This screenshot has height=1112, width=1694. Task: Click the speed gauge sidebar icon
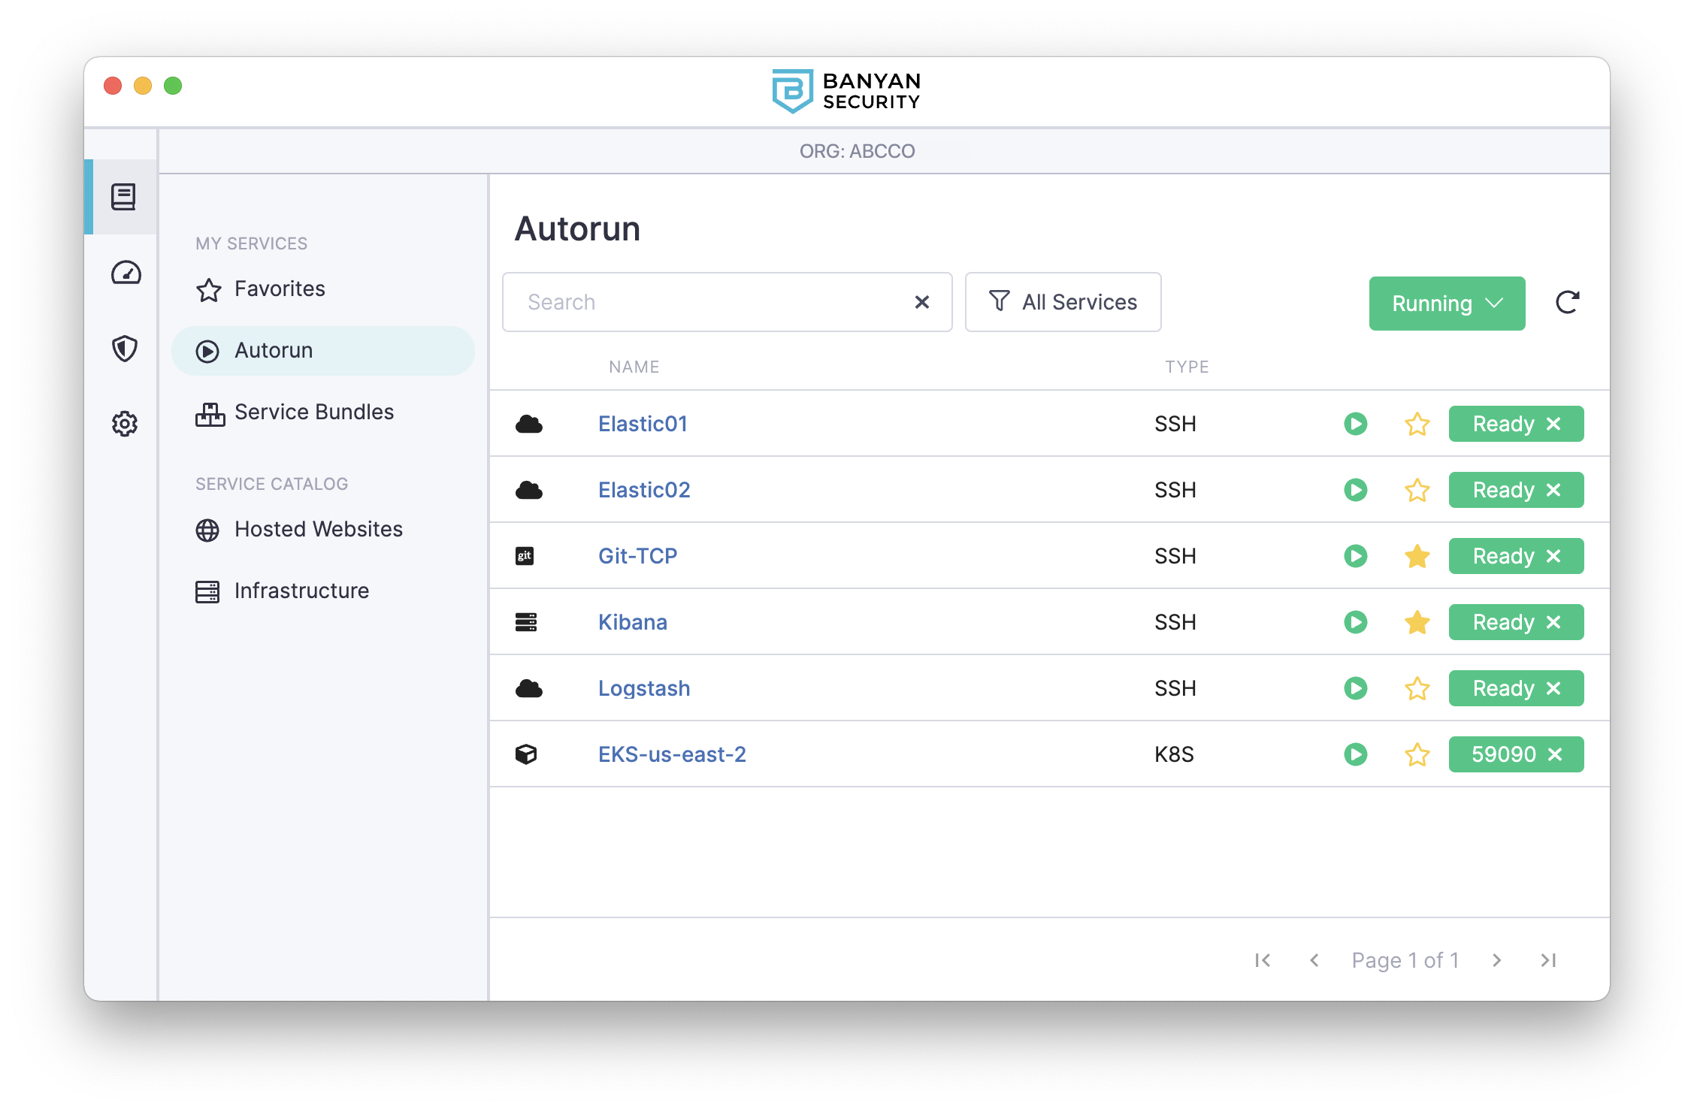124,272
